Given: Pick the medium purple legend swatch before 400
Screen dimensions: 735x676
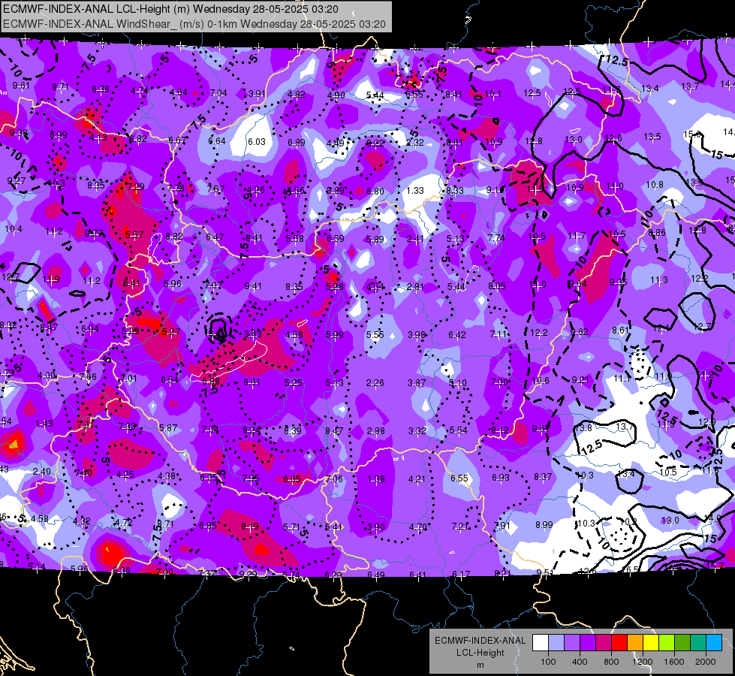Looking at the screenshot, I should tap(572, 642).
